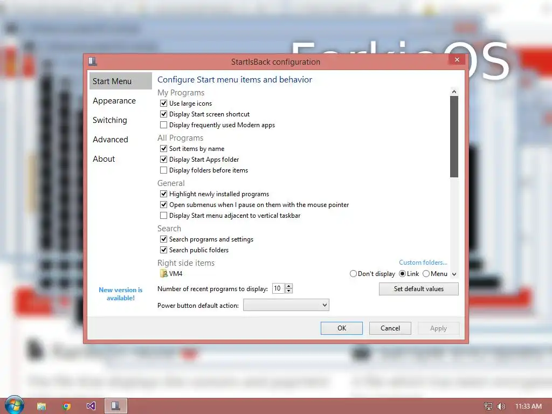Click the scroll up arrow
Viewport: 552px width, 414px height.
(454, 92)
